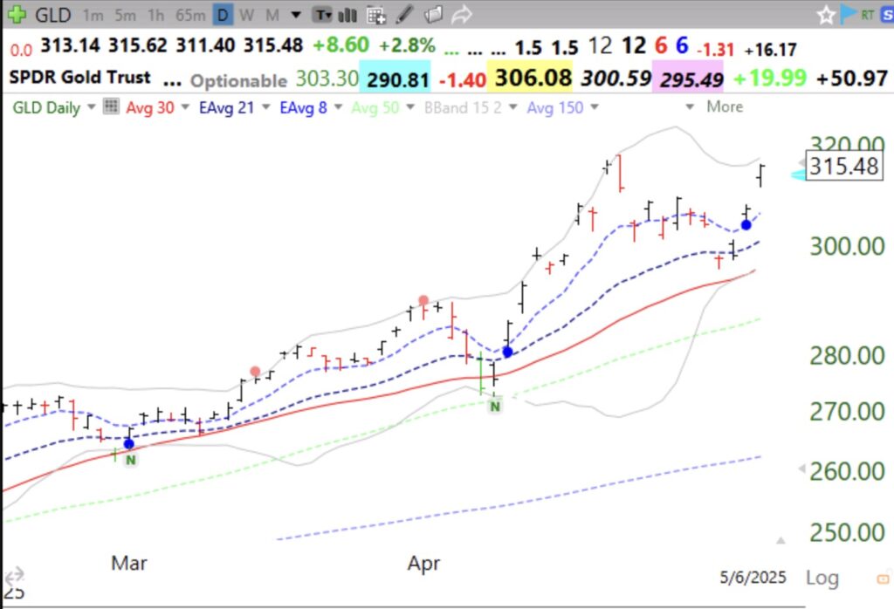Click the N marker below the March bar
Image resolution: width=894 pixels, height=609 pixels.
point(131,460)
